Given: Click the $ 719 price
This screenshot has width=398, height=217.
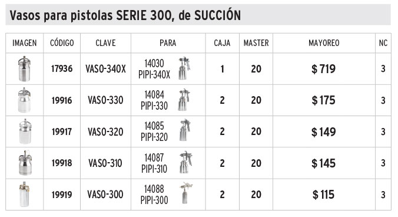Looking at the screenshot, I should point(324,69).
